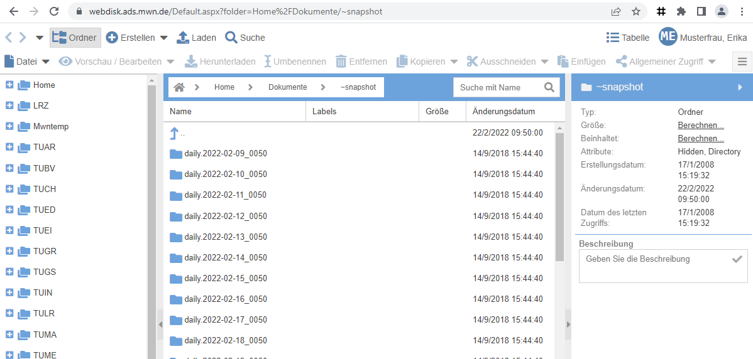This screenshot has width=753, height=359.
Task: Collapse the left panel with the splitter arrow
Action: (x=160, y=324)
